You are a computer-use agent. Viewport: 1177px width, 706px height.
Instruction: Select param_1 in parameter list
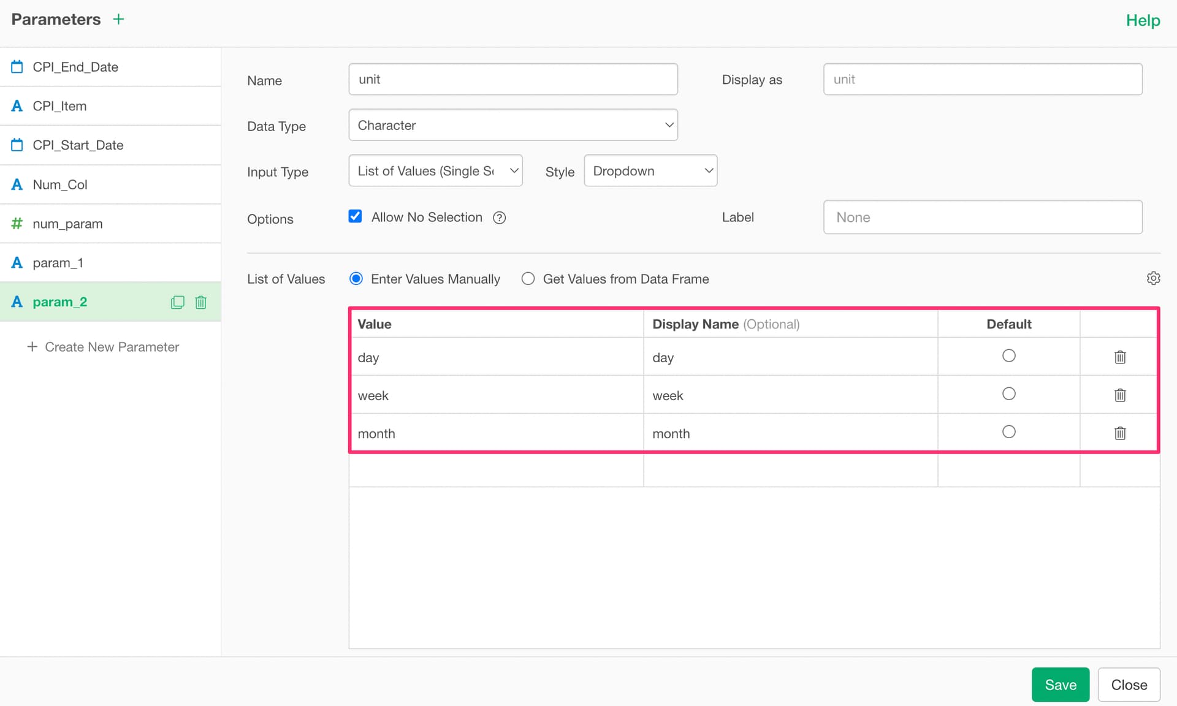point(110,263)
